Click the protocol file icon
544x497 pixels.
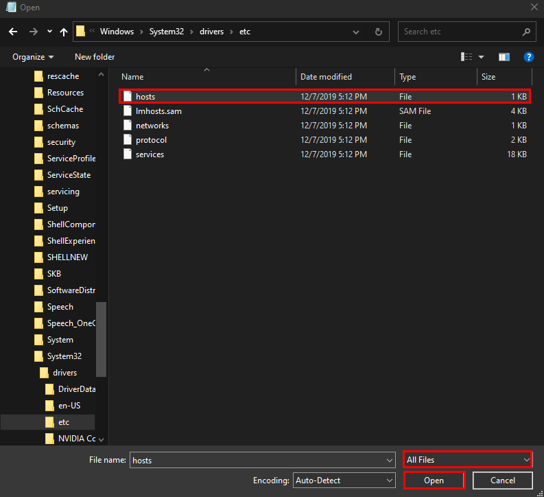click(128, 139)
